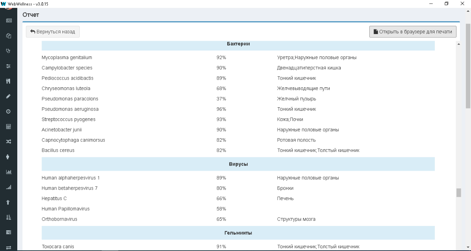471x251 pixels.
Task: Click Pediococcus acidibactis entry
Action: (68, 78)
